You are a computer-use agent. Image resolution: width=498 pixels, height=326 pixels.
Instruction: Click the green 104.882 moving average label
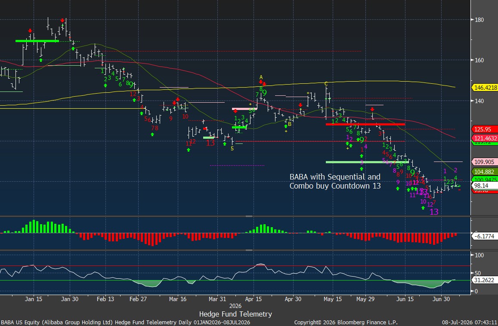tap(485, 172)
